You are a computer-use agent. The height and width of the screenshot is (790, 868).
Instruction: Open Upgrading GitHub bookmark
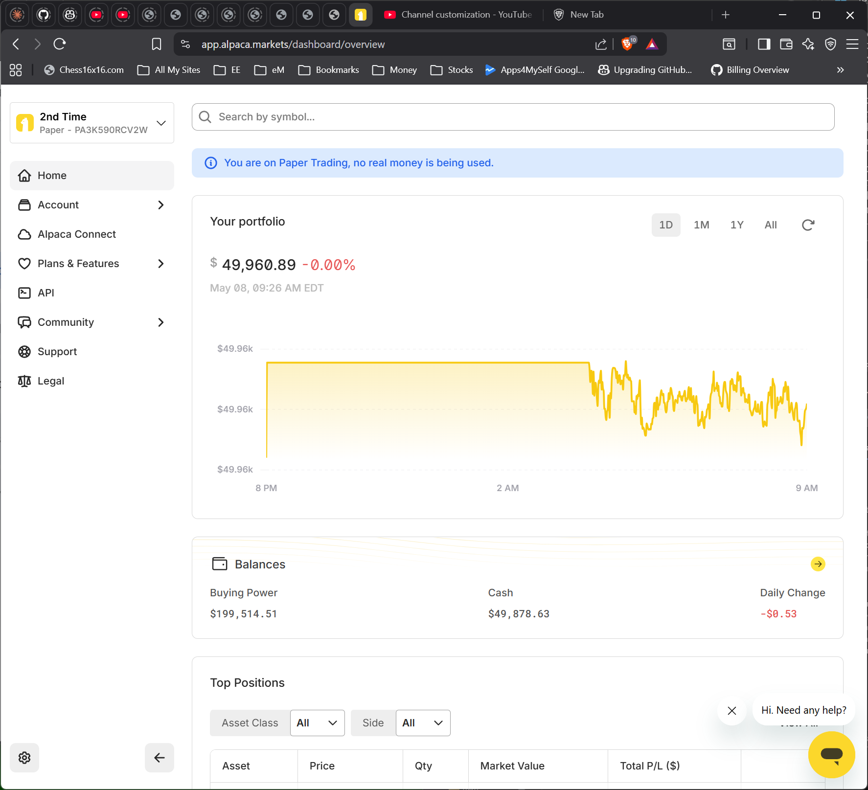(x=645, y=70)
